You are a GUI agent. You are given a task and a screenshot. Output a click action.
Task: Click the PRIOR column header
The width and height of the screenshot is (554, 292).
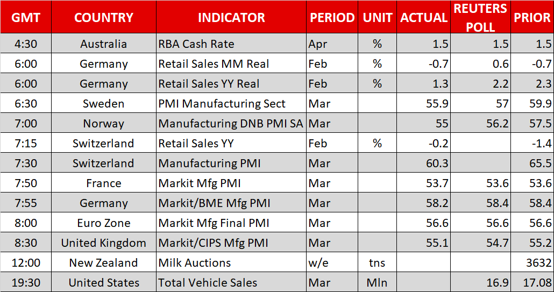(x=532, y=17)
